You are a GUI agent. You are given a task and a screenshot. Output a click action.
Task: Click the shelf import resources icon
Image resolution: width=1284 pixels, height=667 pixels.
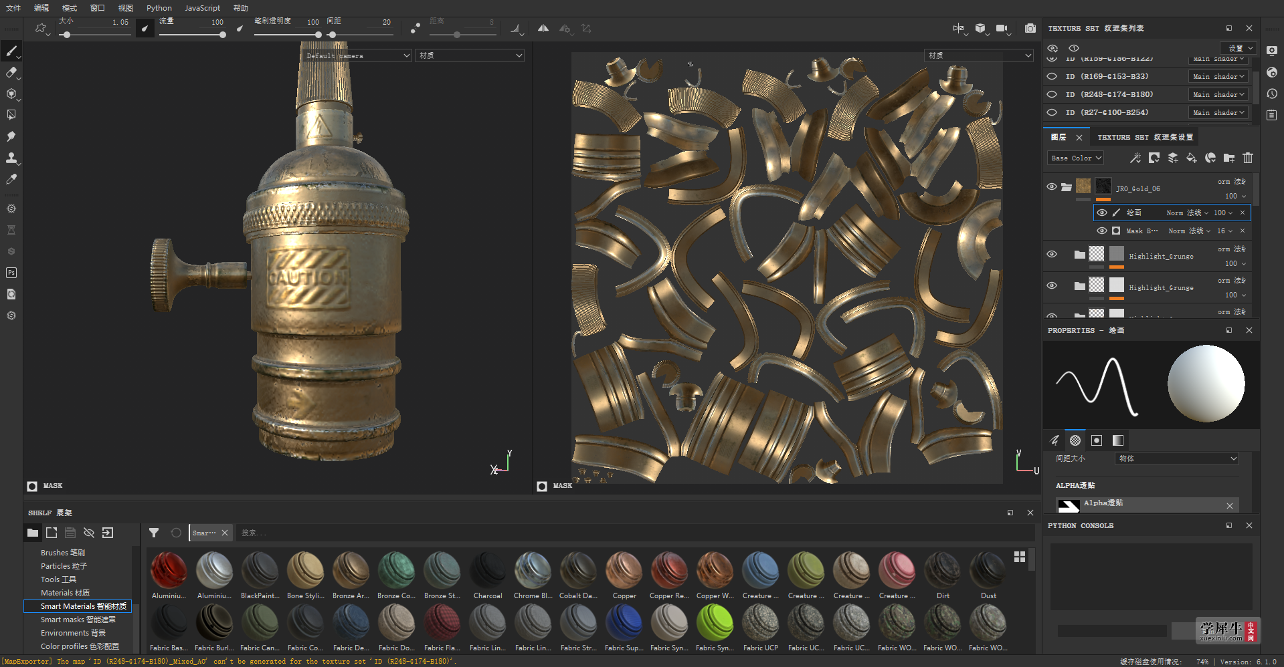point(108,533)
